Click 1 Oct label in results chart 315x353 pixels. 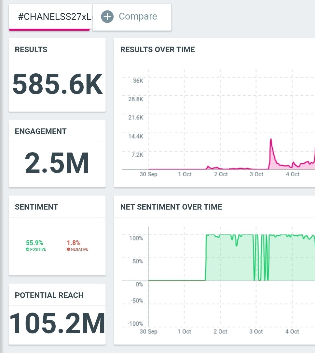click(x=185, y=174)
